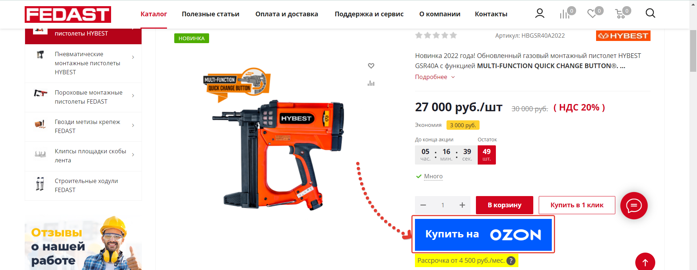Click the В корзину button
Screen dimensions: 697x270
(504, 205)
